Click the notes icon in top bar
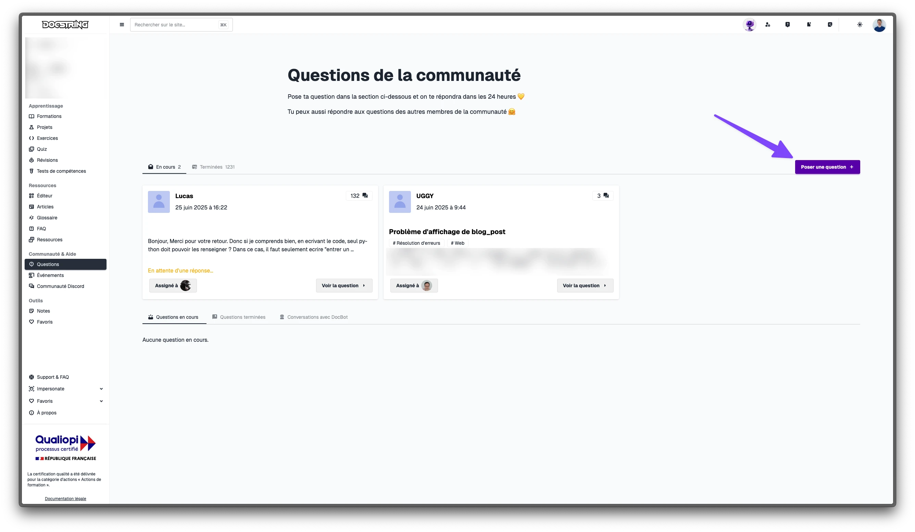Viewport: 915px width, 532px height. click(x=830, y=24)
